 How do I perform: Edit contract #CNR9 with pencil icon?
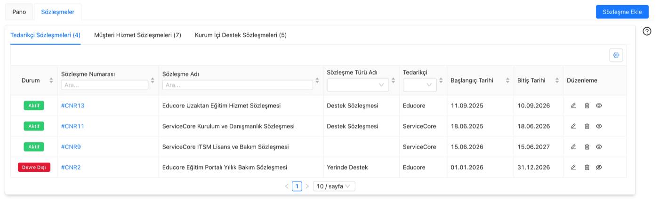pos(573,147)
